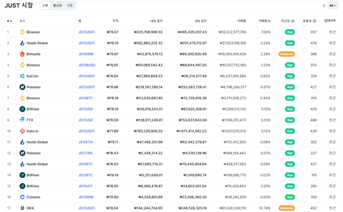Click volume ₩91,028,330,119 in OKX row
This screenshot has width=343, height=212.
(x=233, y=208)
